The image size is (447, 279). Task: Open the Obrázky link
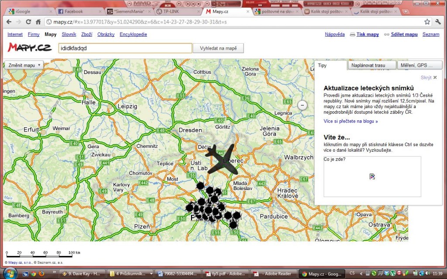[106, 34]
